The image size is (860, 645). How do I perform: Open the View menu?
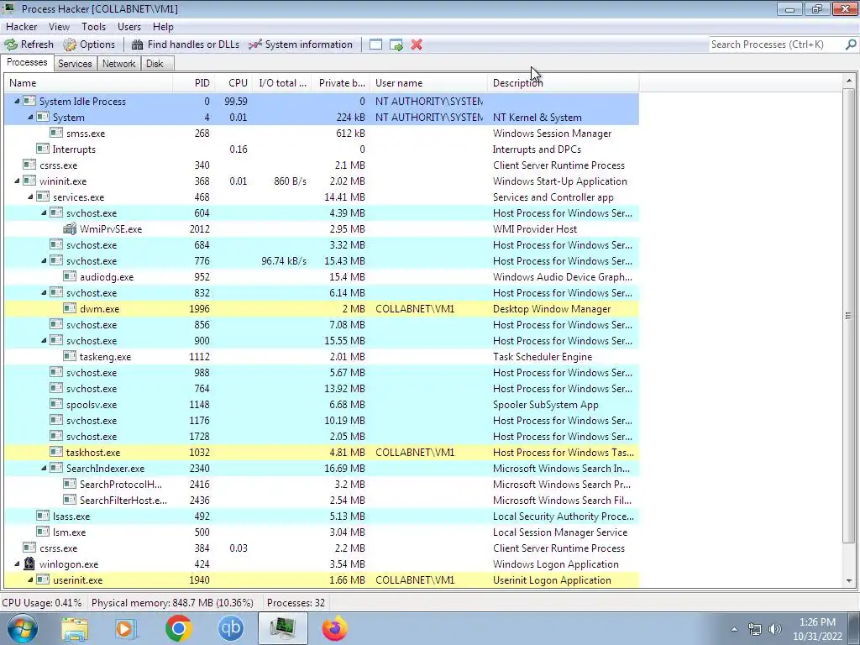59,26
